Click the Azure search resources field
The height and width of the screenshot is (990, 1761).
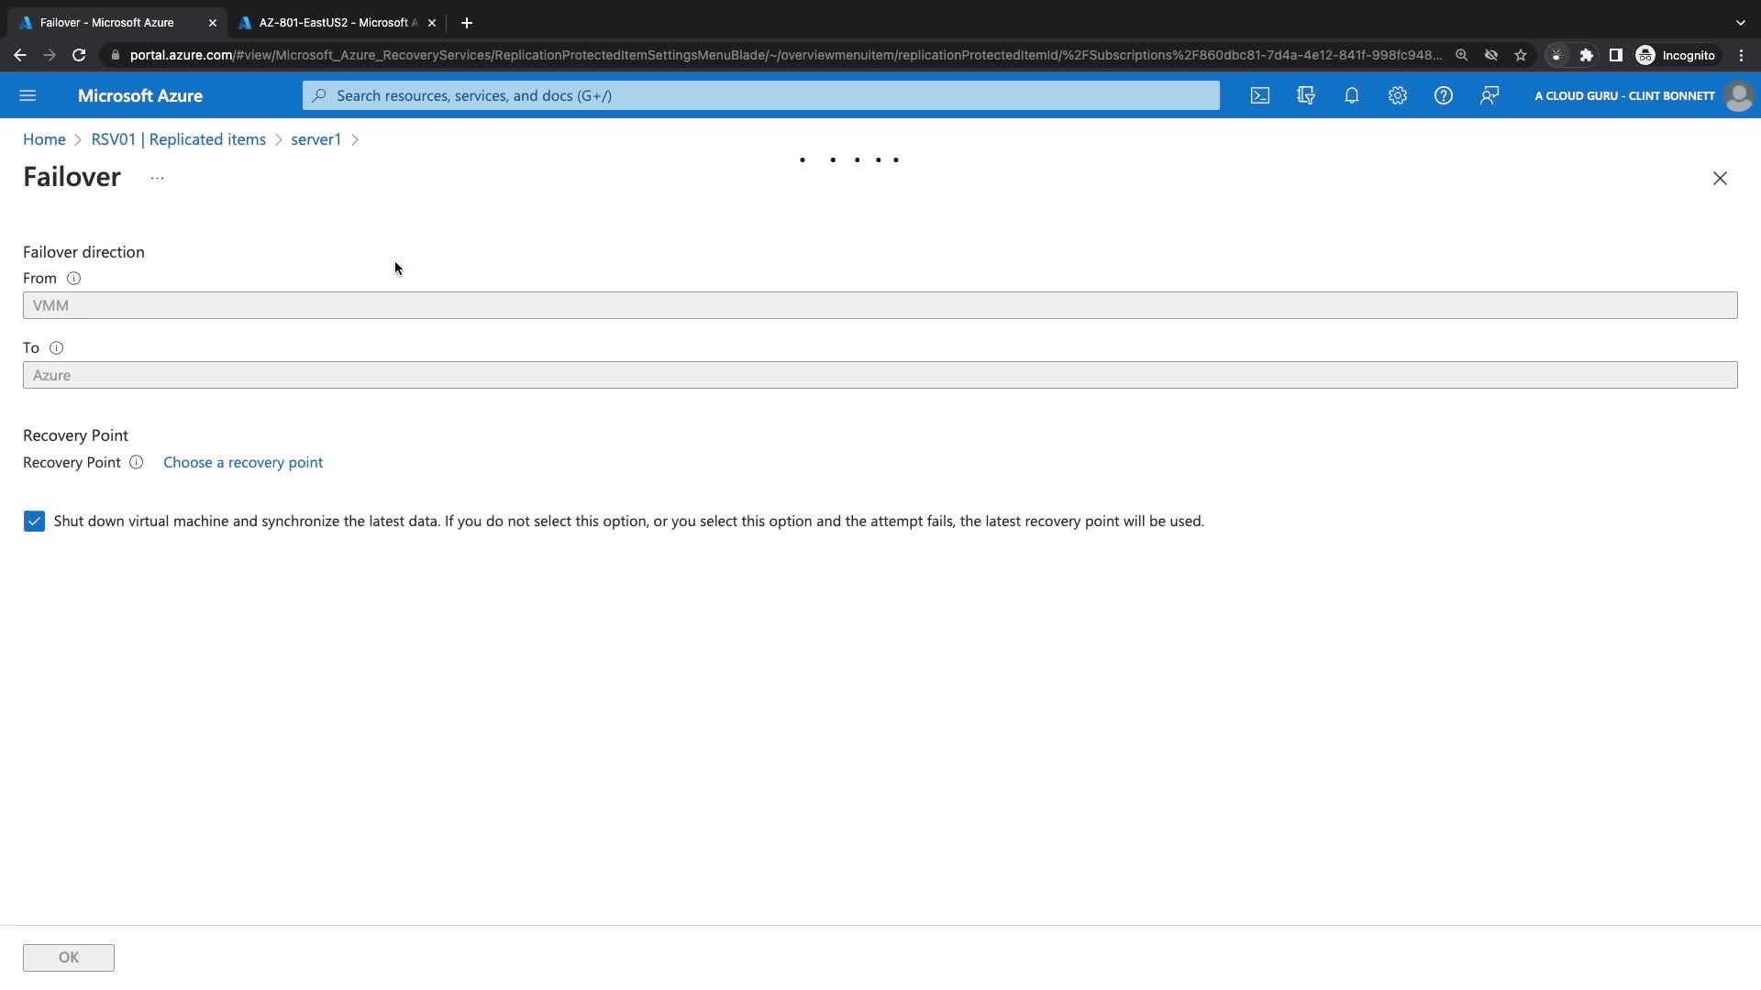[761, 95]
